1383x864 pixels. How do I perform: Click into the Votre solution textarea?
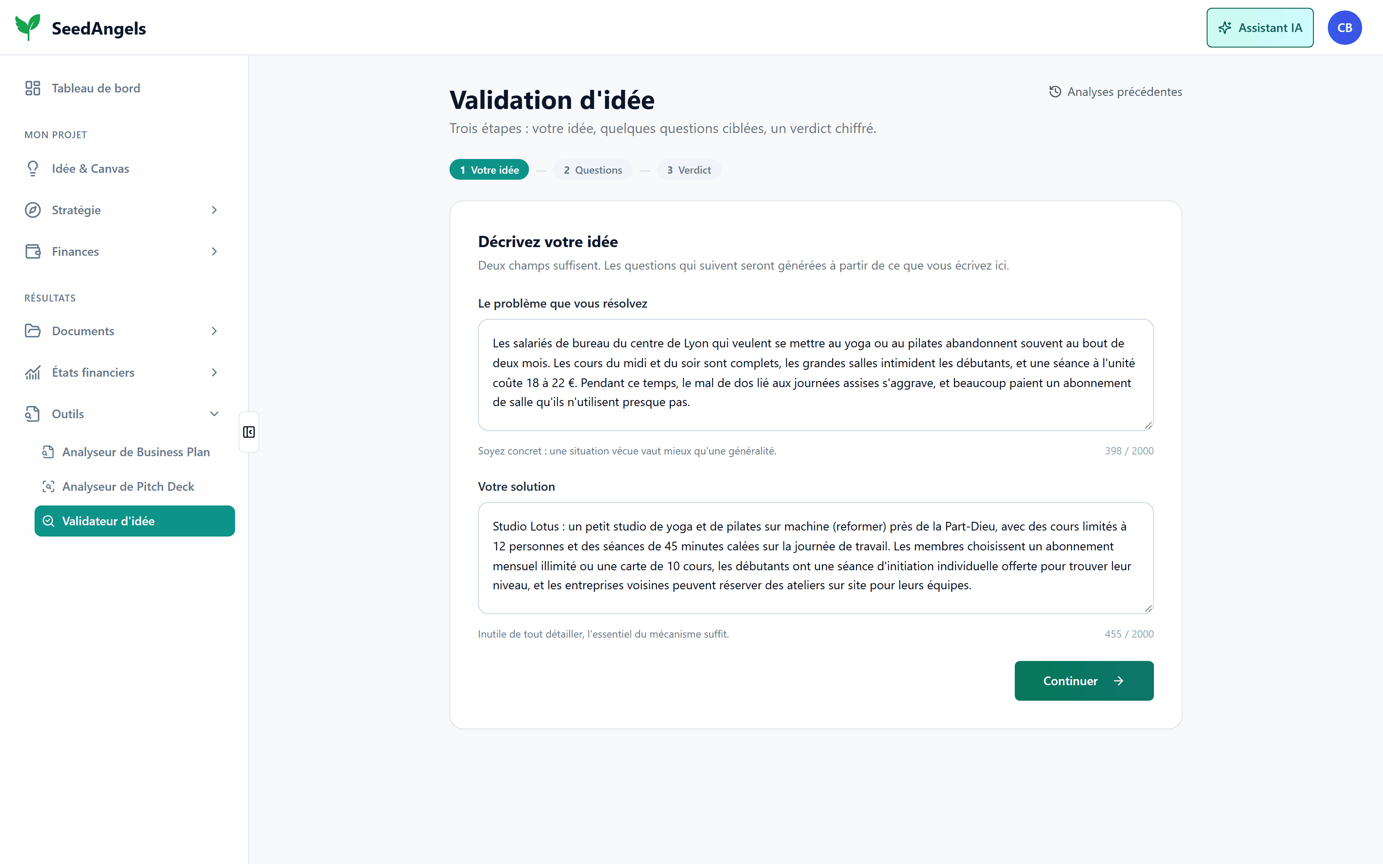click(816, 558)
